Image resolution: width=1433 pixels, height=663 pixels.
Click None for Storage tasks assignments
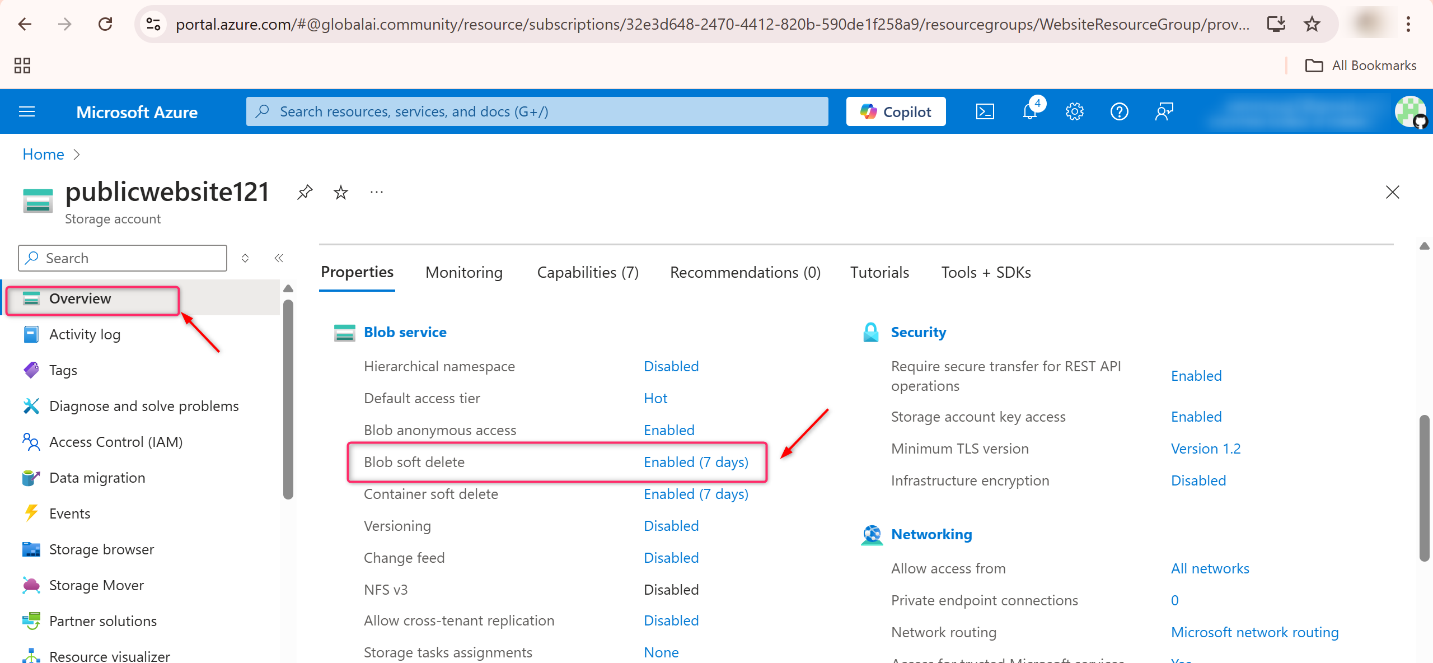pyautogui.click(x=661, y=652)
